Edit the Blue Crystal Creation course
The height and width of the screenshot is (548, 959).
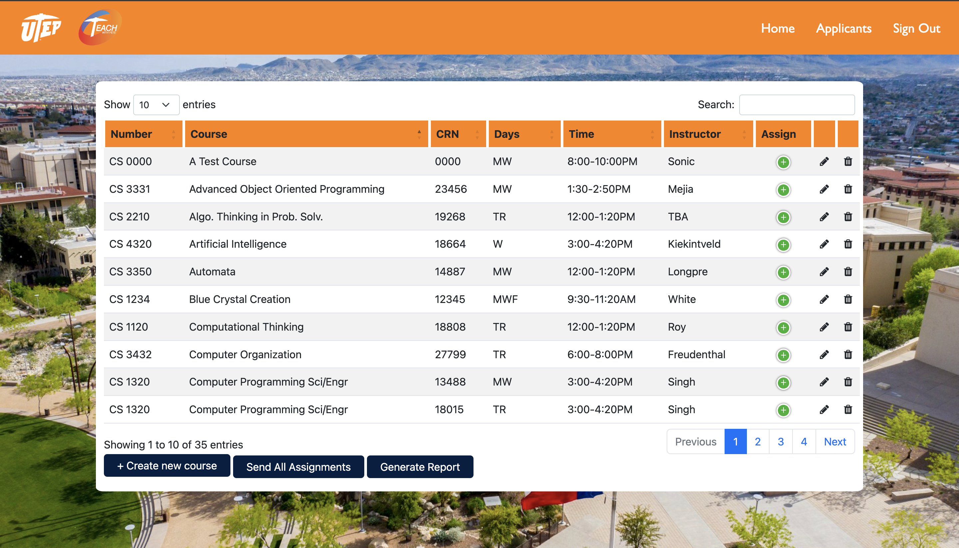[x=824, y=299]
